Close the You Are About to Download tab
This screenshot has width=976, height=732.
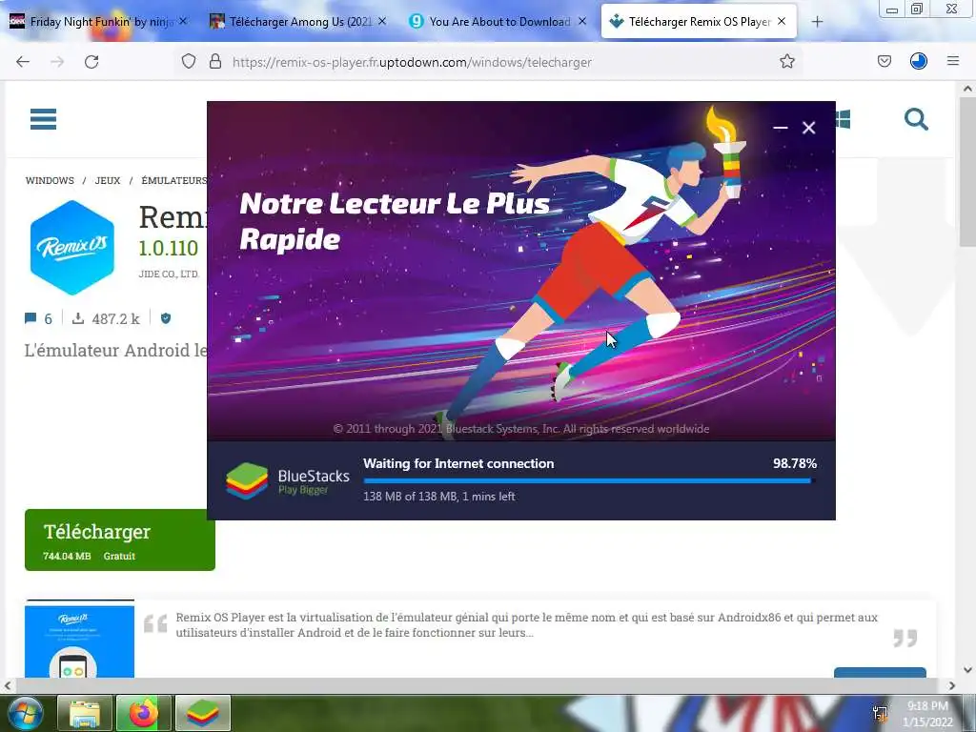(582, 21)
